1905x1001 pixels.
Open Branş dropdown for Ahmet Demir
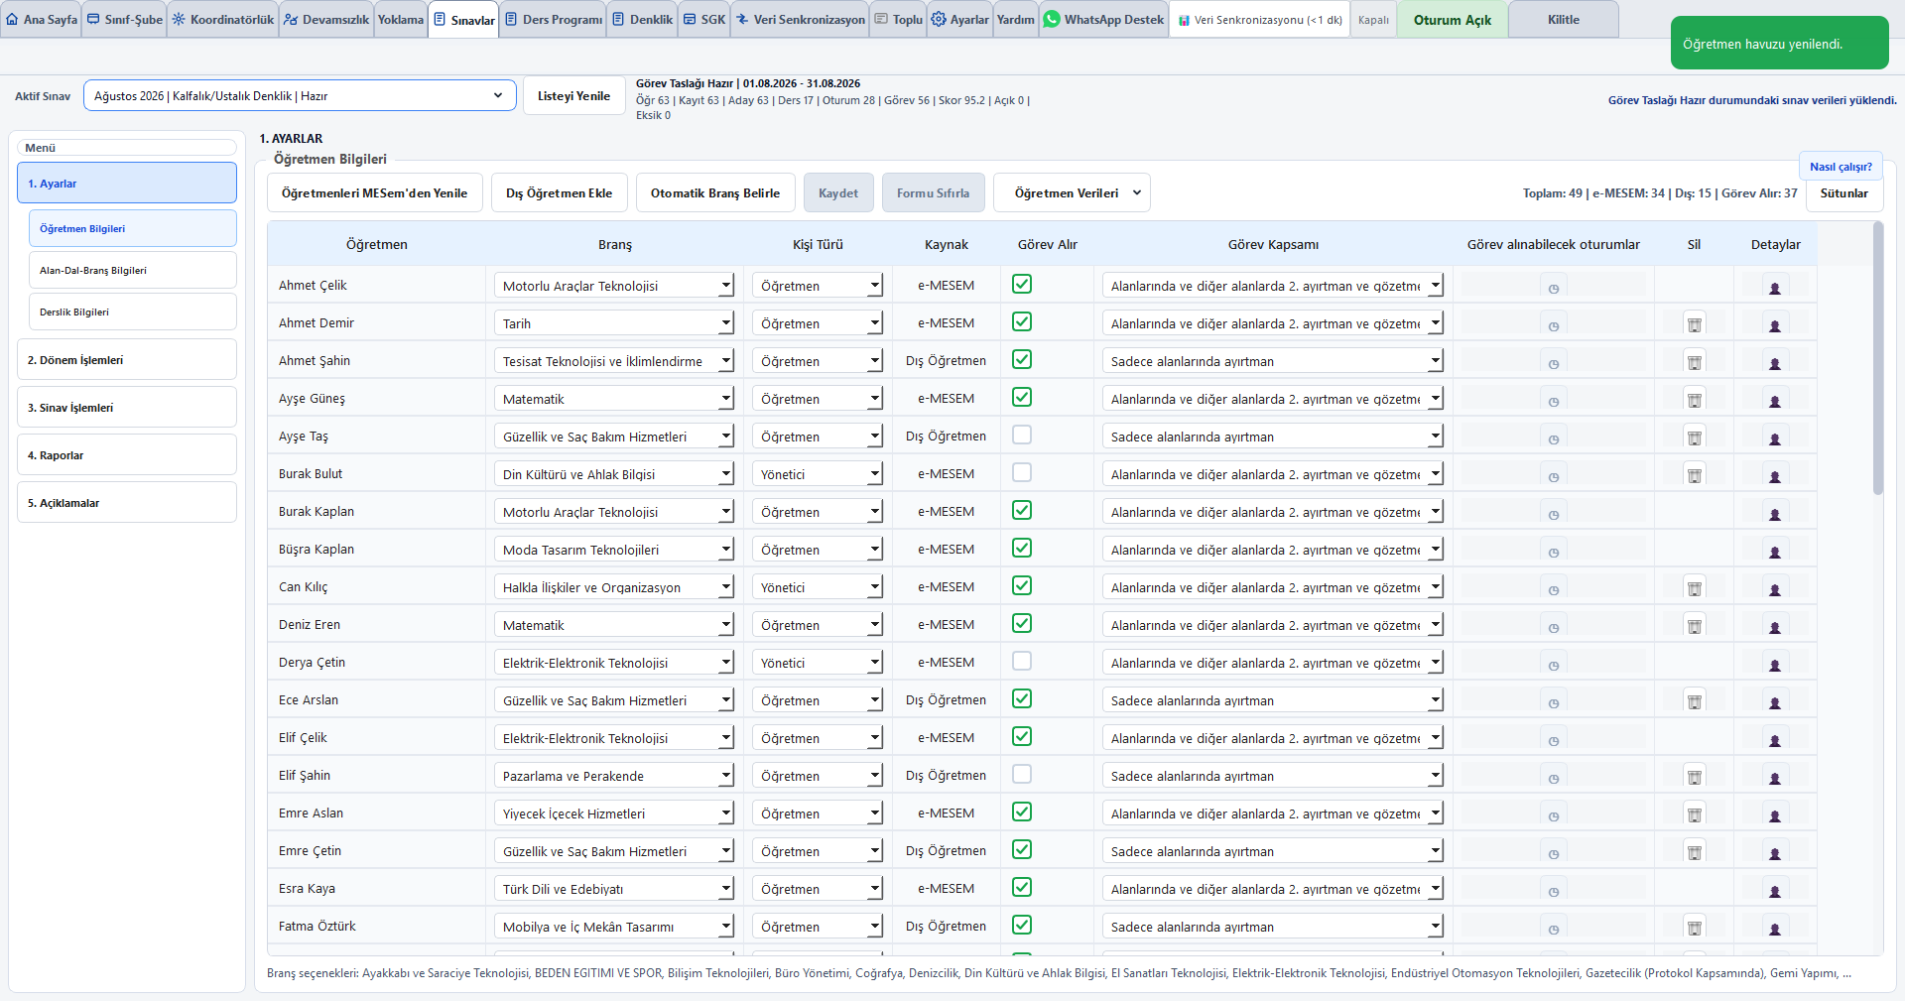click(614, 323)
